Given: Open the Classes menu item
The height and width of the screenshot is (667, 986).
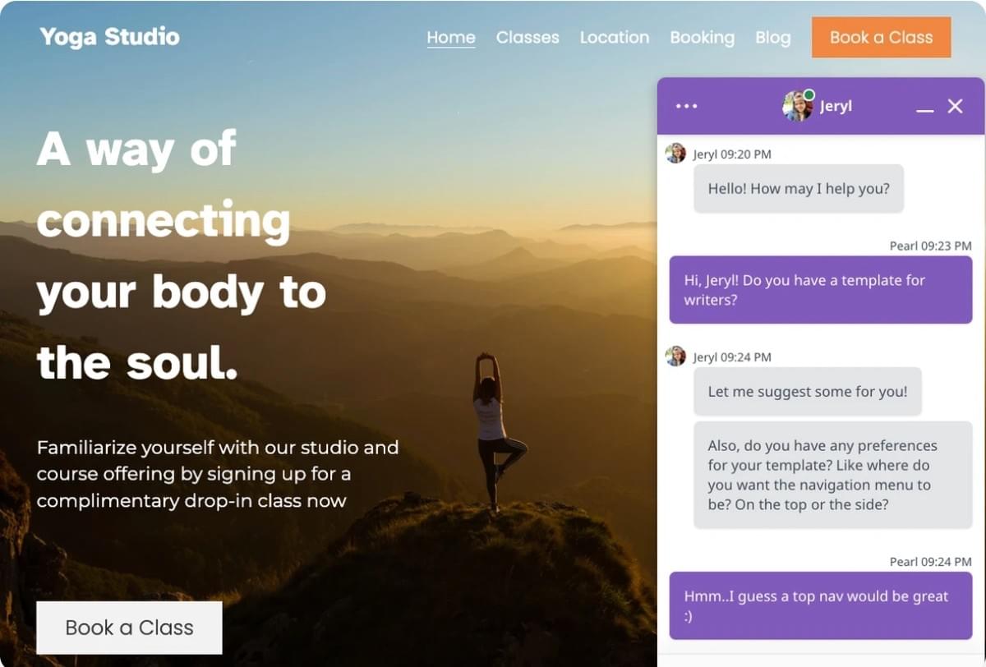Looking at the screenshot, I should (528, 37).
